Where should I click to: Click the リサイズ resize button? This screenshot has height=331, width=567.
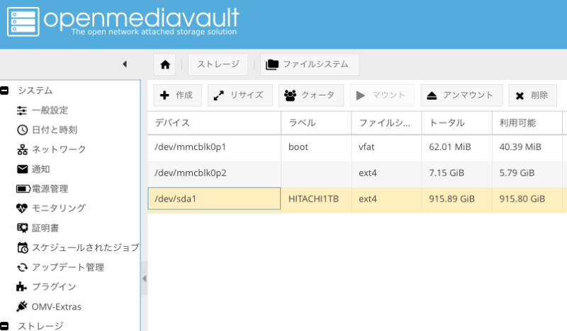point(240,95)
